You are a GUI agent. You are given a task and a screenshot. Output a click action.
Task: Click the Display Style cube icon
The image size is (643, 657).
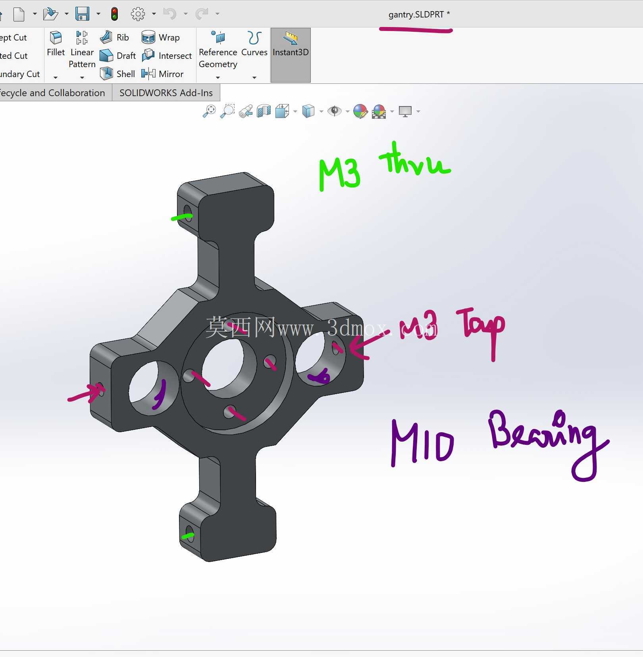pyautogui.click(x=308, y=111)
